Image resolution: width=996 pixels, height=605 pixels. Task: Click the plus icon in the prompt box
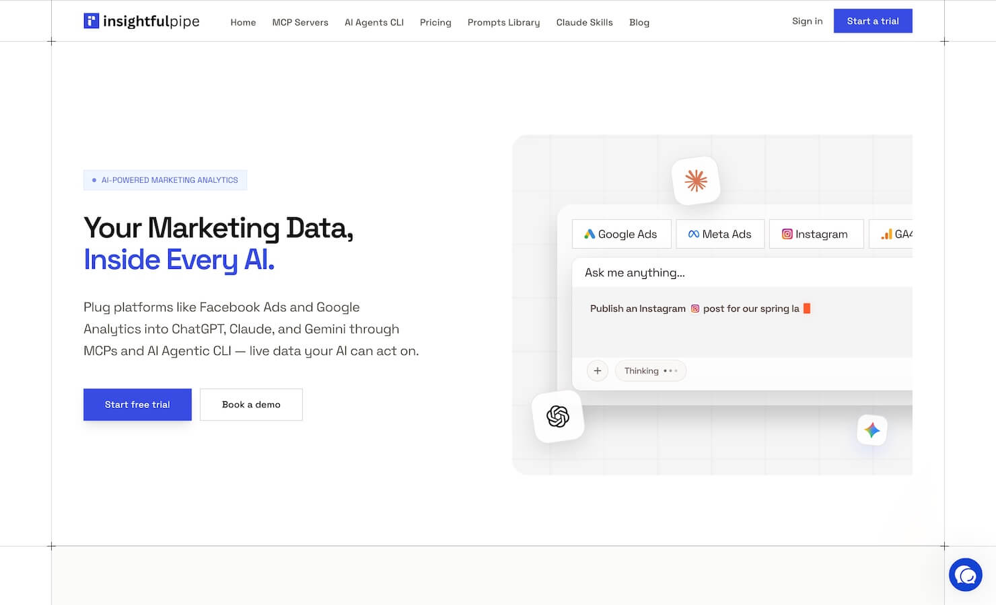click(x=597, y=371)
